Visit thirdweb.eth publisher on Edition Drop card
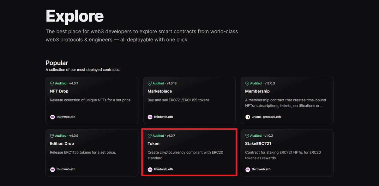Screen dimensions: 379x186 tap(66, 169)
